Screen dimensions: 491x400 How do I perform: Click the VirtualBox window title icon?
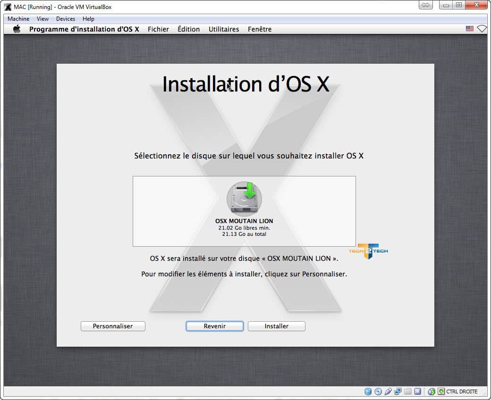point(8,7)
